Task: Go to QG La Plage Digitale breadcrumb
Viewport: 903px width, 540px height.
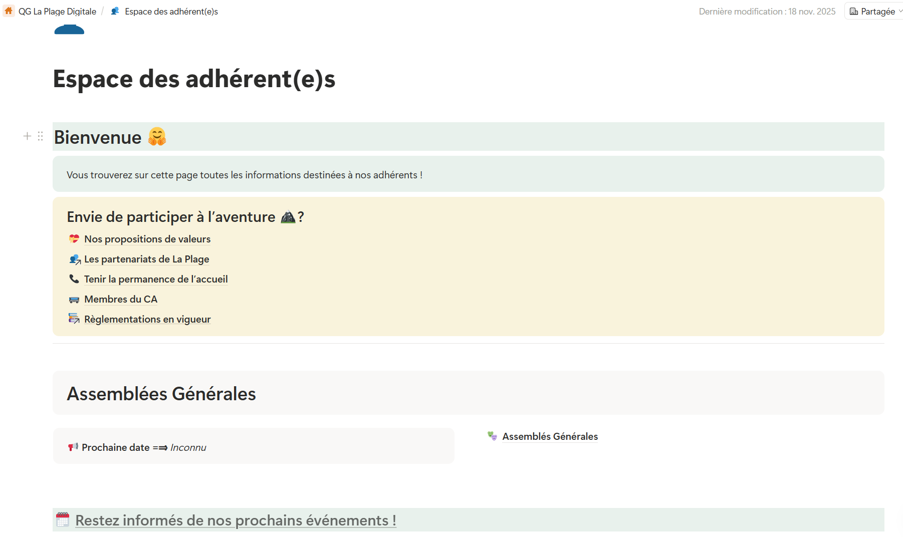Action: click(57, 11)
